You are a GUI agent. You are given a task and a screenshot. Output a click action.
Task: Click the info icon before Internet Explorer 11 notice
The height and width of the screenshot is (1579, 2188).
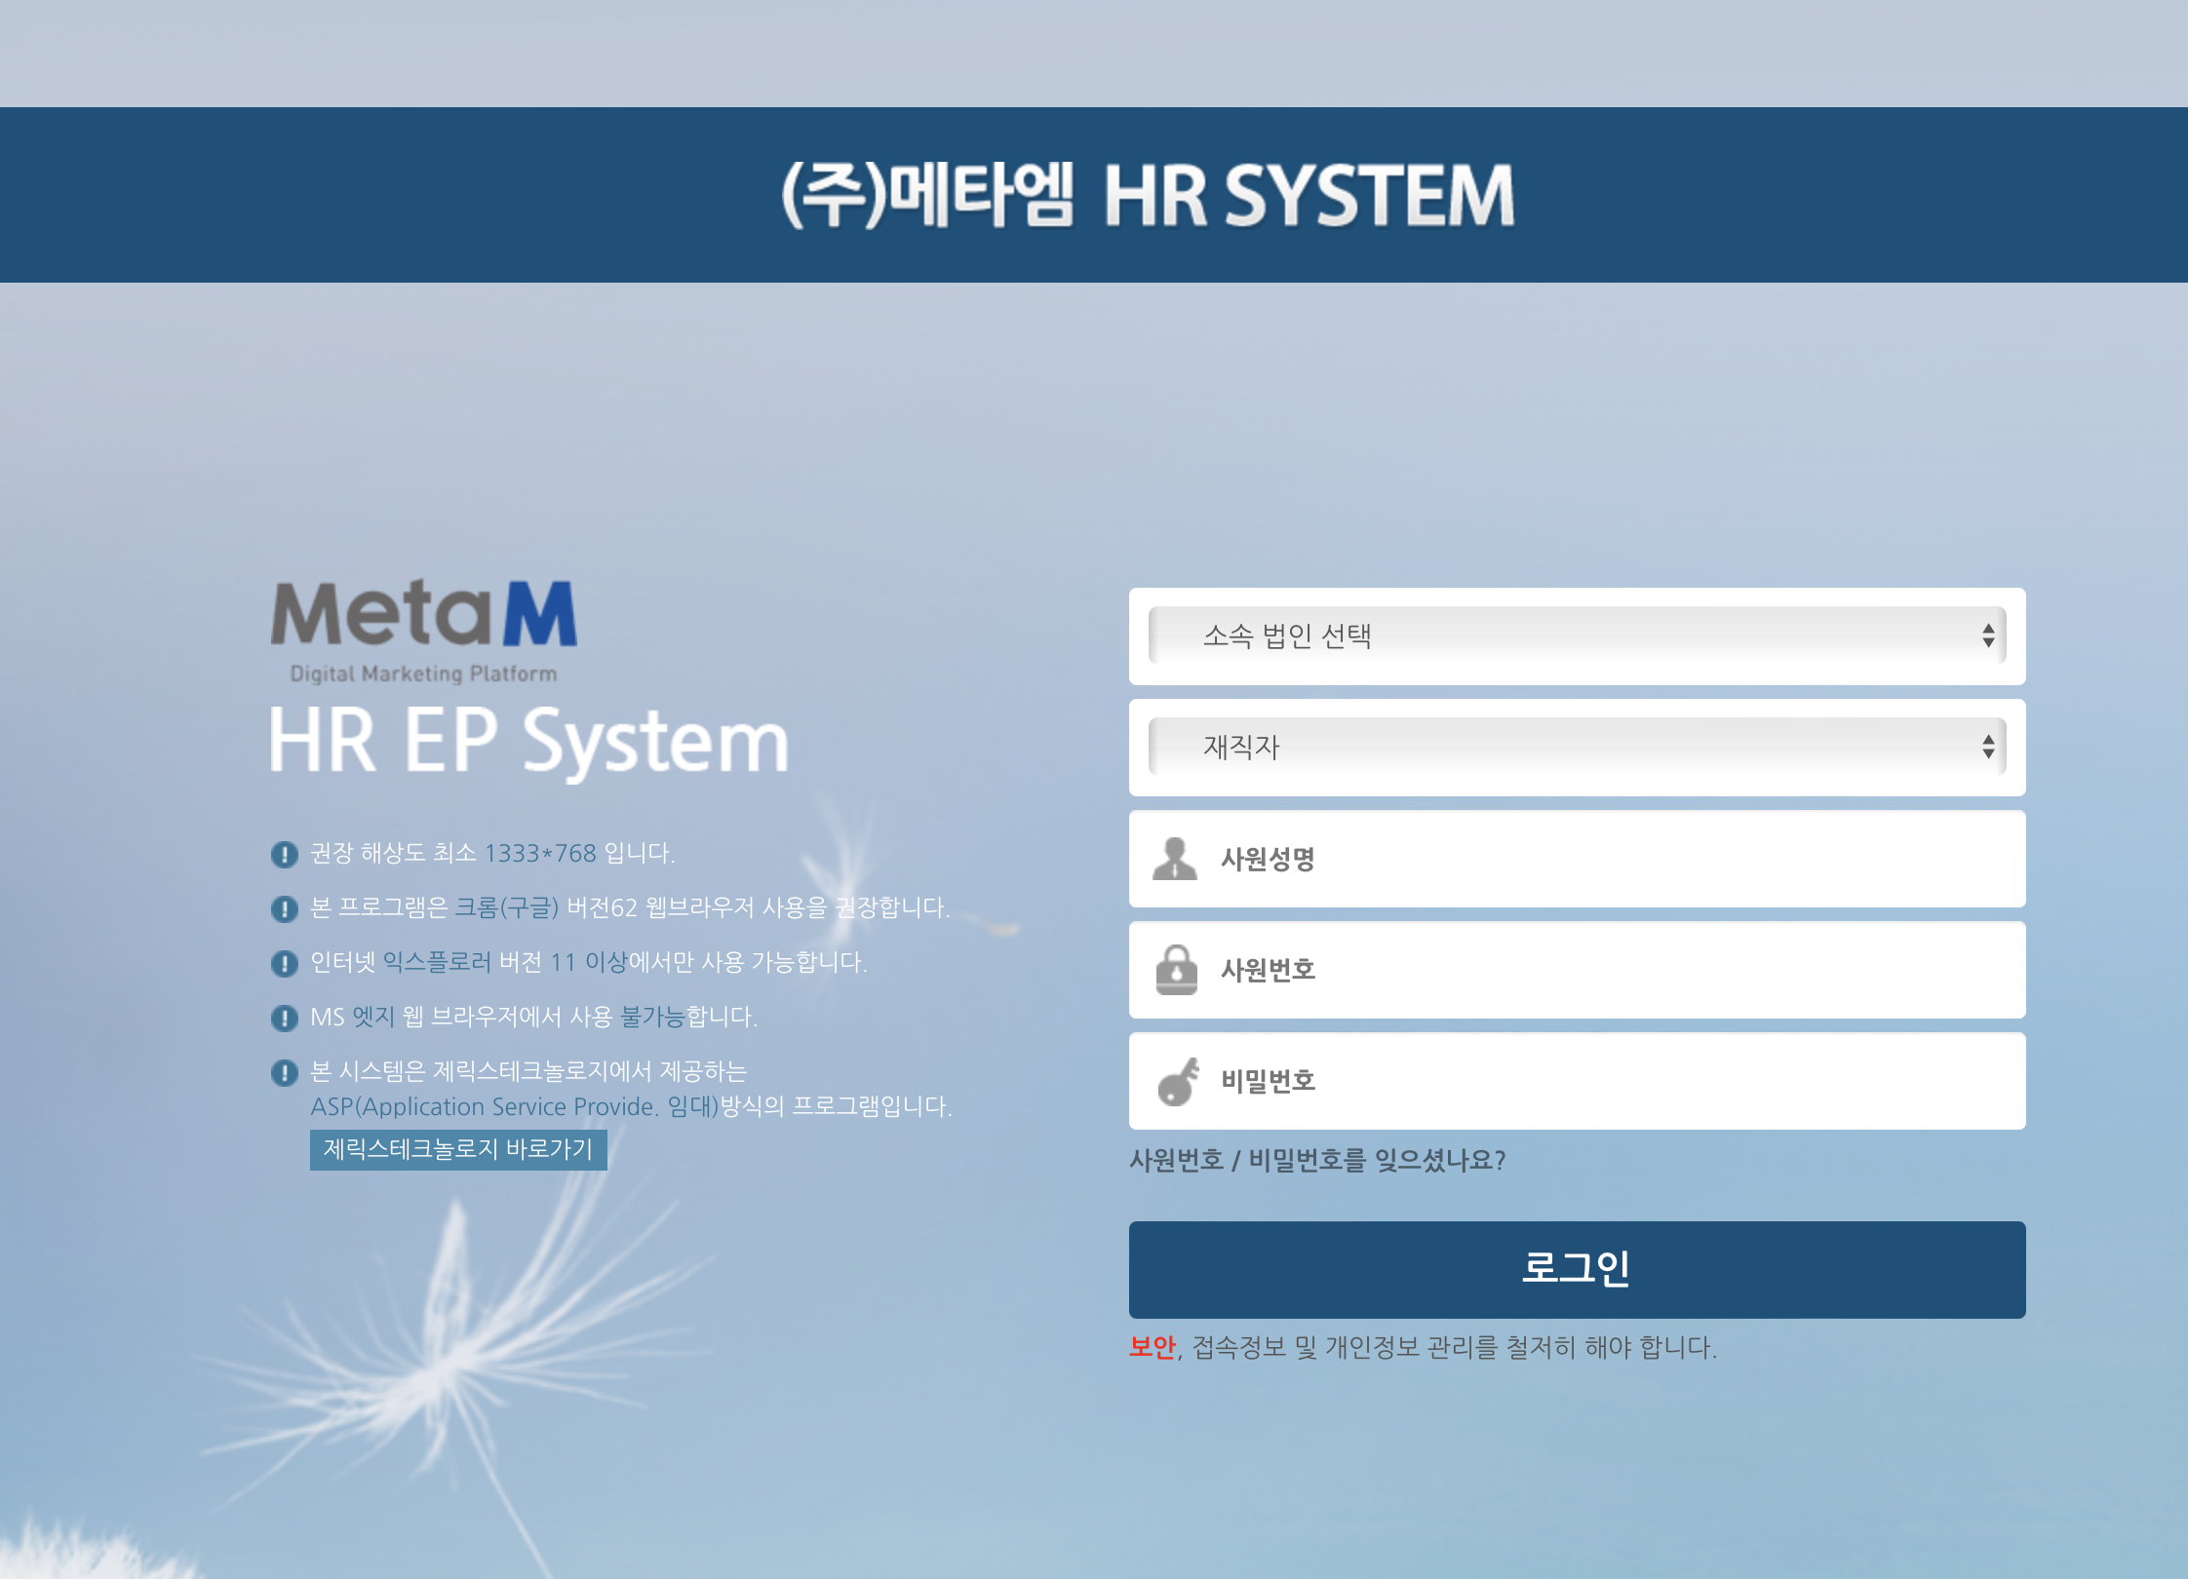pos(284,963)
